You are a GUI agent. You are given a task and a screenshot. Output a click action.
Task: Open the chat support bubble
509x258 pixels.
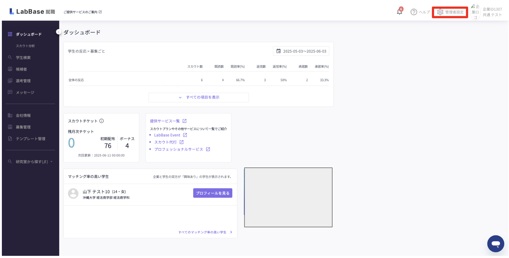click(496, 244)
